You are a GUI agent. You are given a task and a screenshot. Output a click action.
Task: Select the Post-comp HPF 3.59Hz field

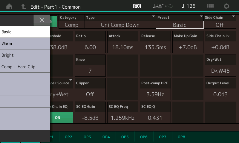point(155,89)
